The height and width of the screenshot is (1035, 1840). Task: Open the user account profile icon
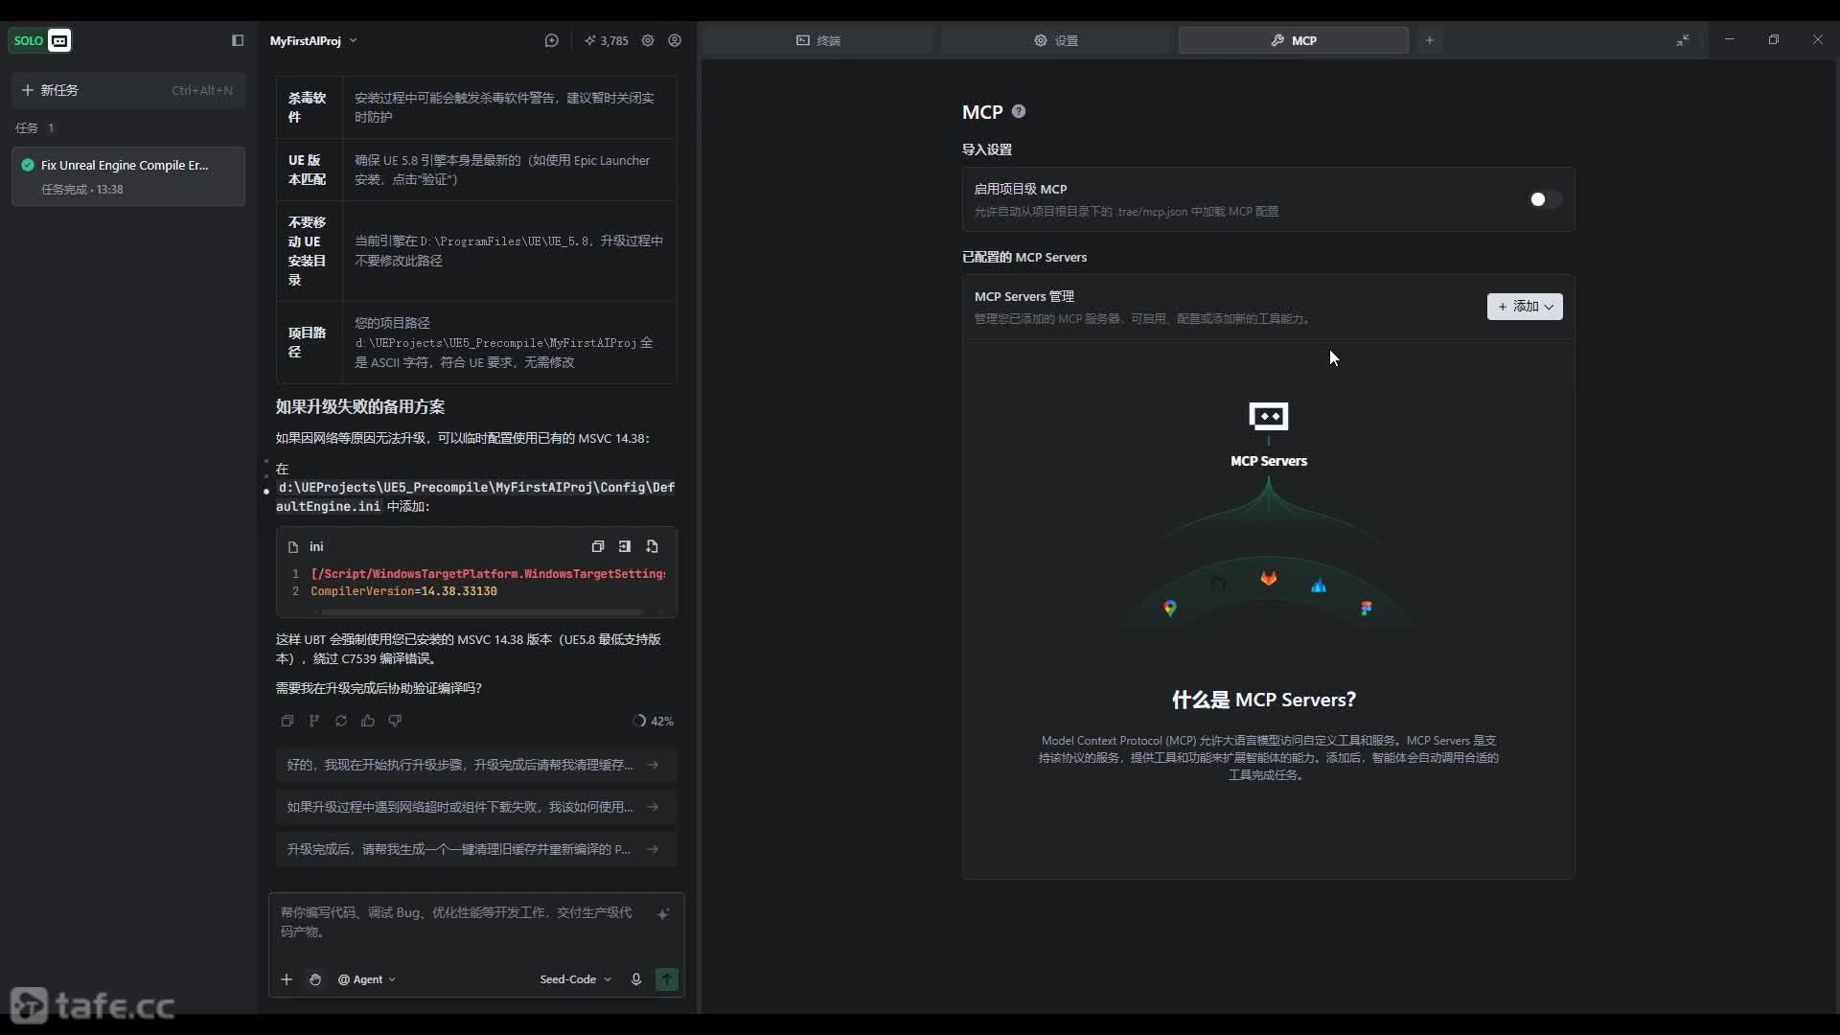coord(675,40)
